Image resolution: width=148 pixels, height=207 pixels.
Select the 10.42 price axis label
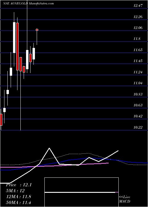pyautogui.click(x=138, y=116)
